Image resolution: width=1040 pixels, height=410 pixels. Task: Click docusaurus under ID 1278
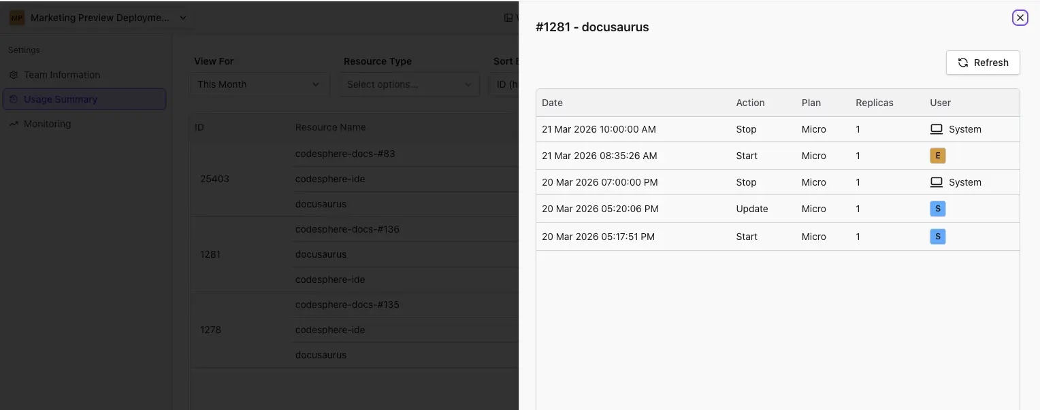point(321,354)
